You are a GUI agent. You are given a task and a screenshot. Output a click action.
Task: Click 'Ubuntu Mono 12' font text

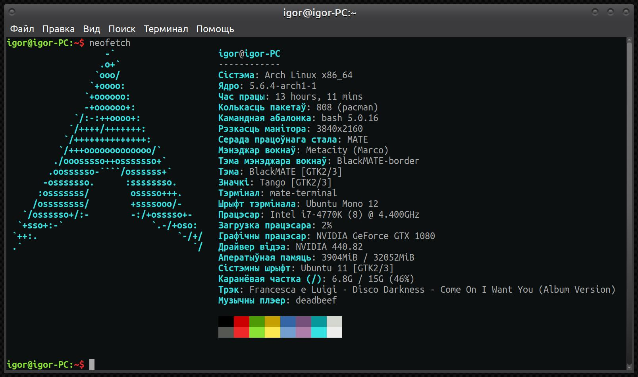pyautogui.click(x=342, y=204)
